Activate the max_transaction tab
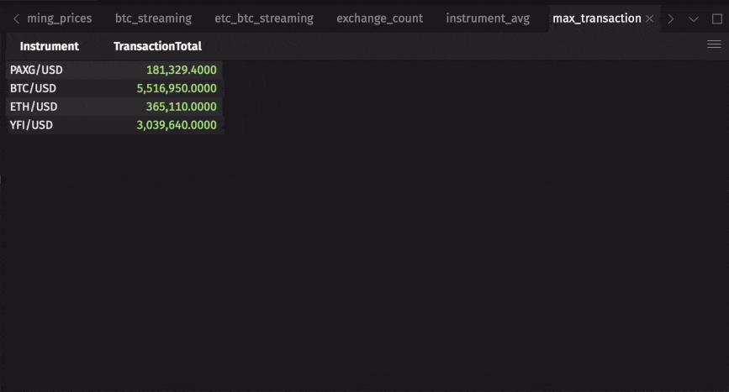 (596, 18)
